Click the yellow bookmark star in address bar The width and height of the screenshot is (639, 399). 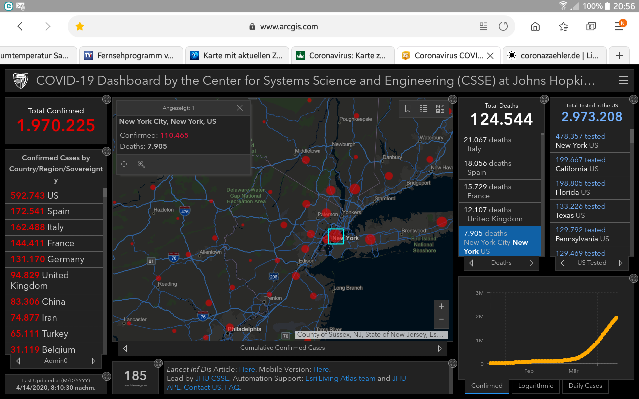click(x=80, y=27)
